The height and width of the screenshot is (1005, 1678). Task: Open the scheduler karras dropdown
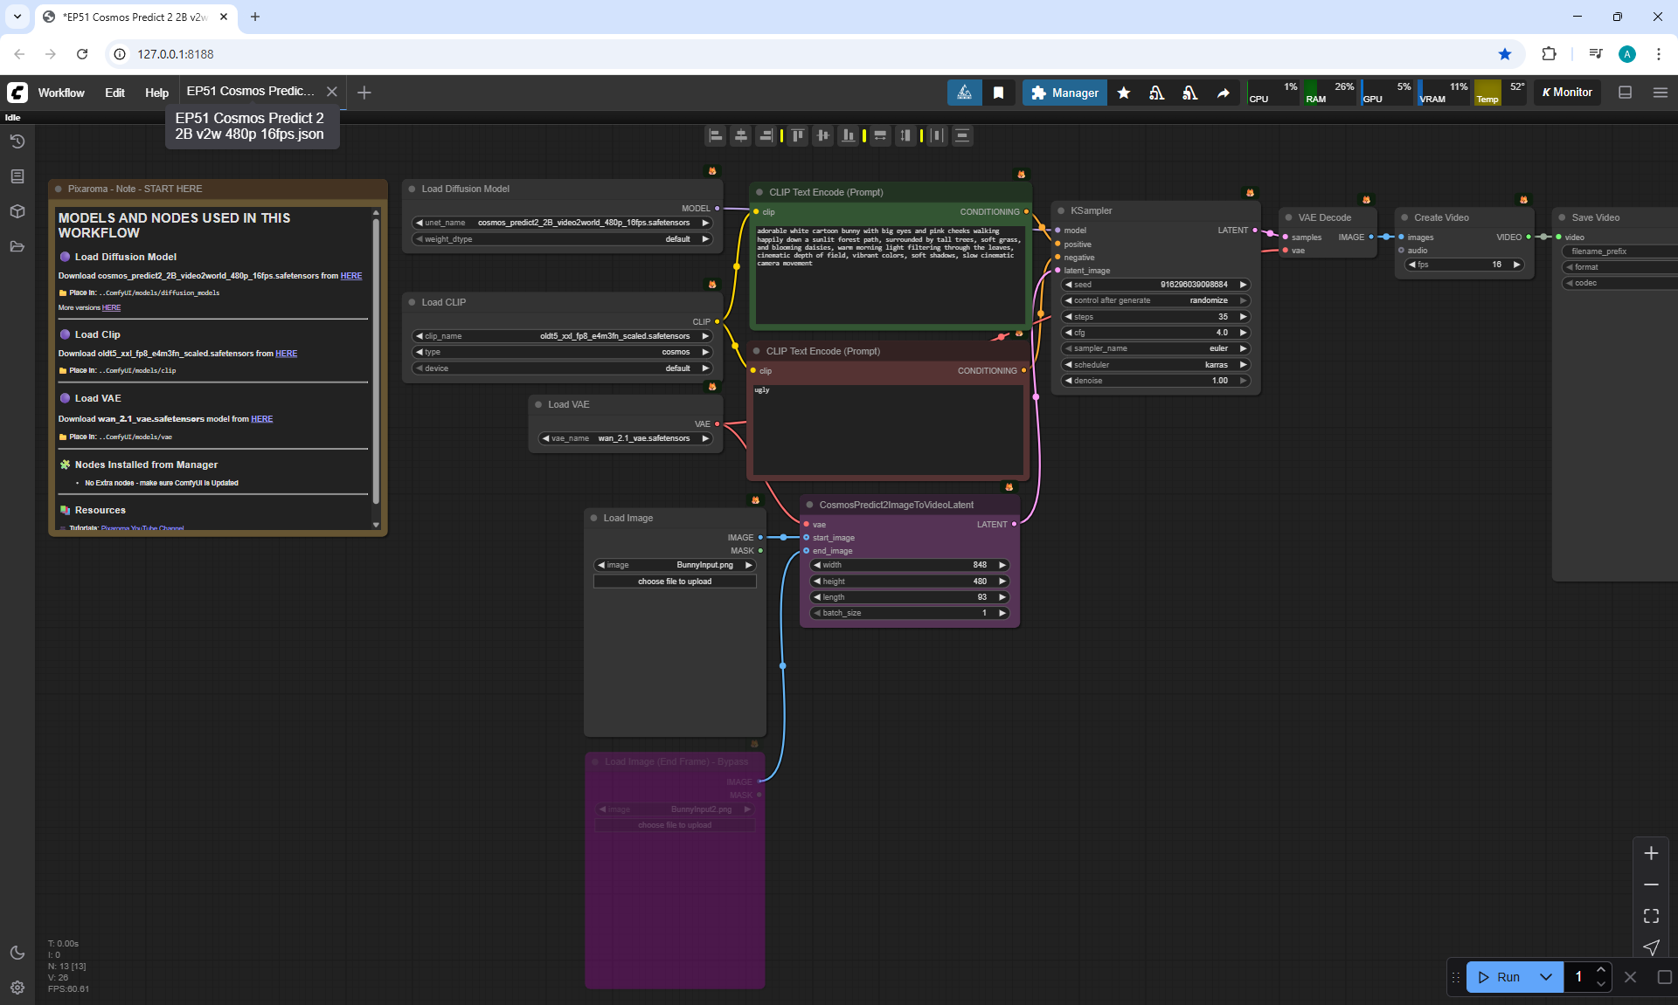coord(1155,365)
